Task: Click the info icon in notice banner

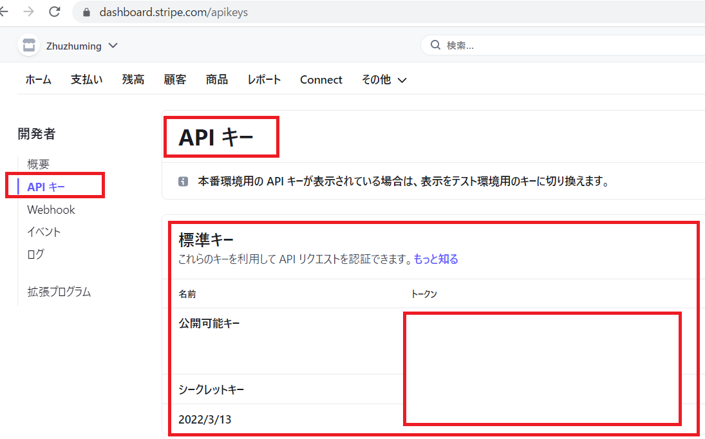Action: click(183, 182)
